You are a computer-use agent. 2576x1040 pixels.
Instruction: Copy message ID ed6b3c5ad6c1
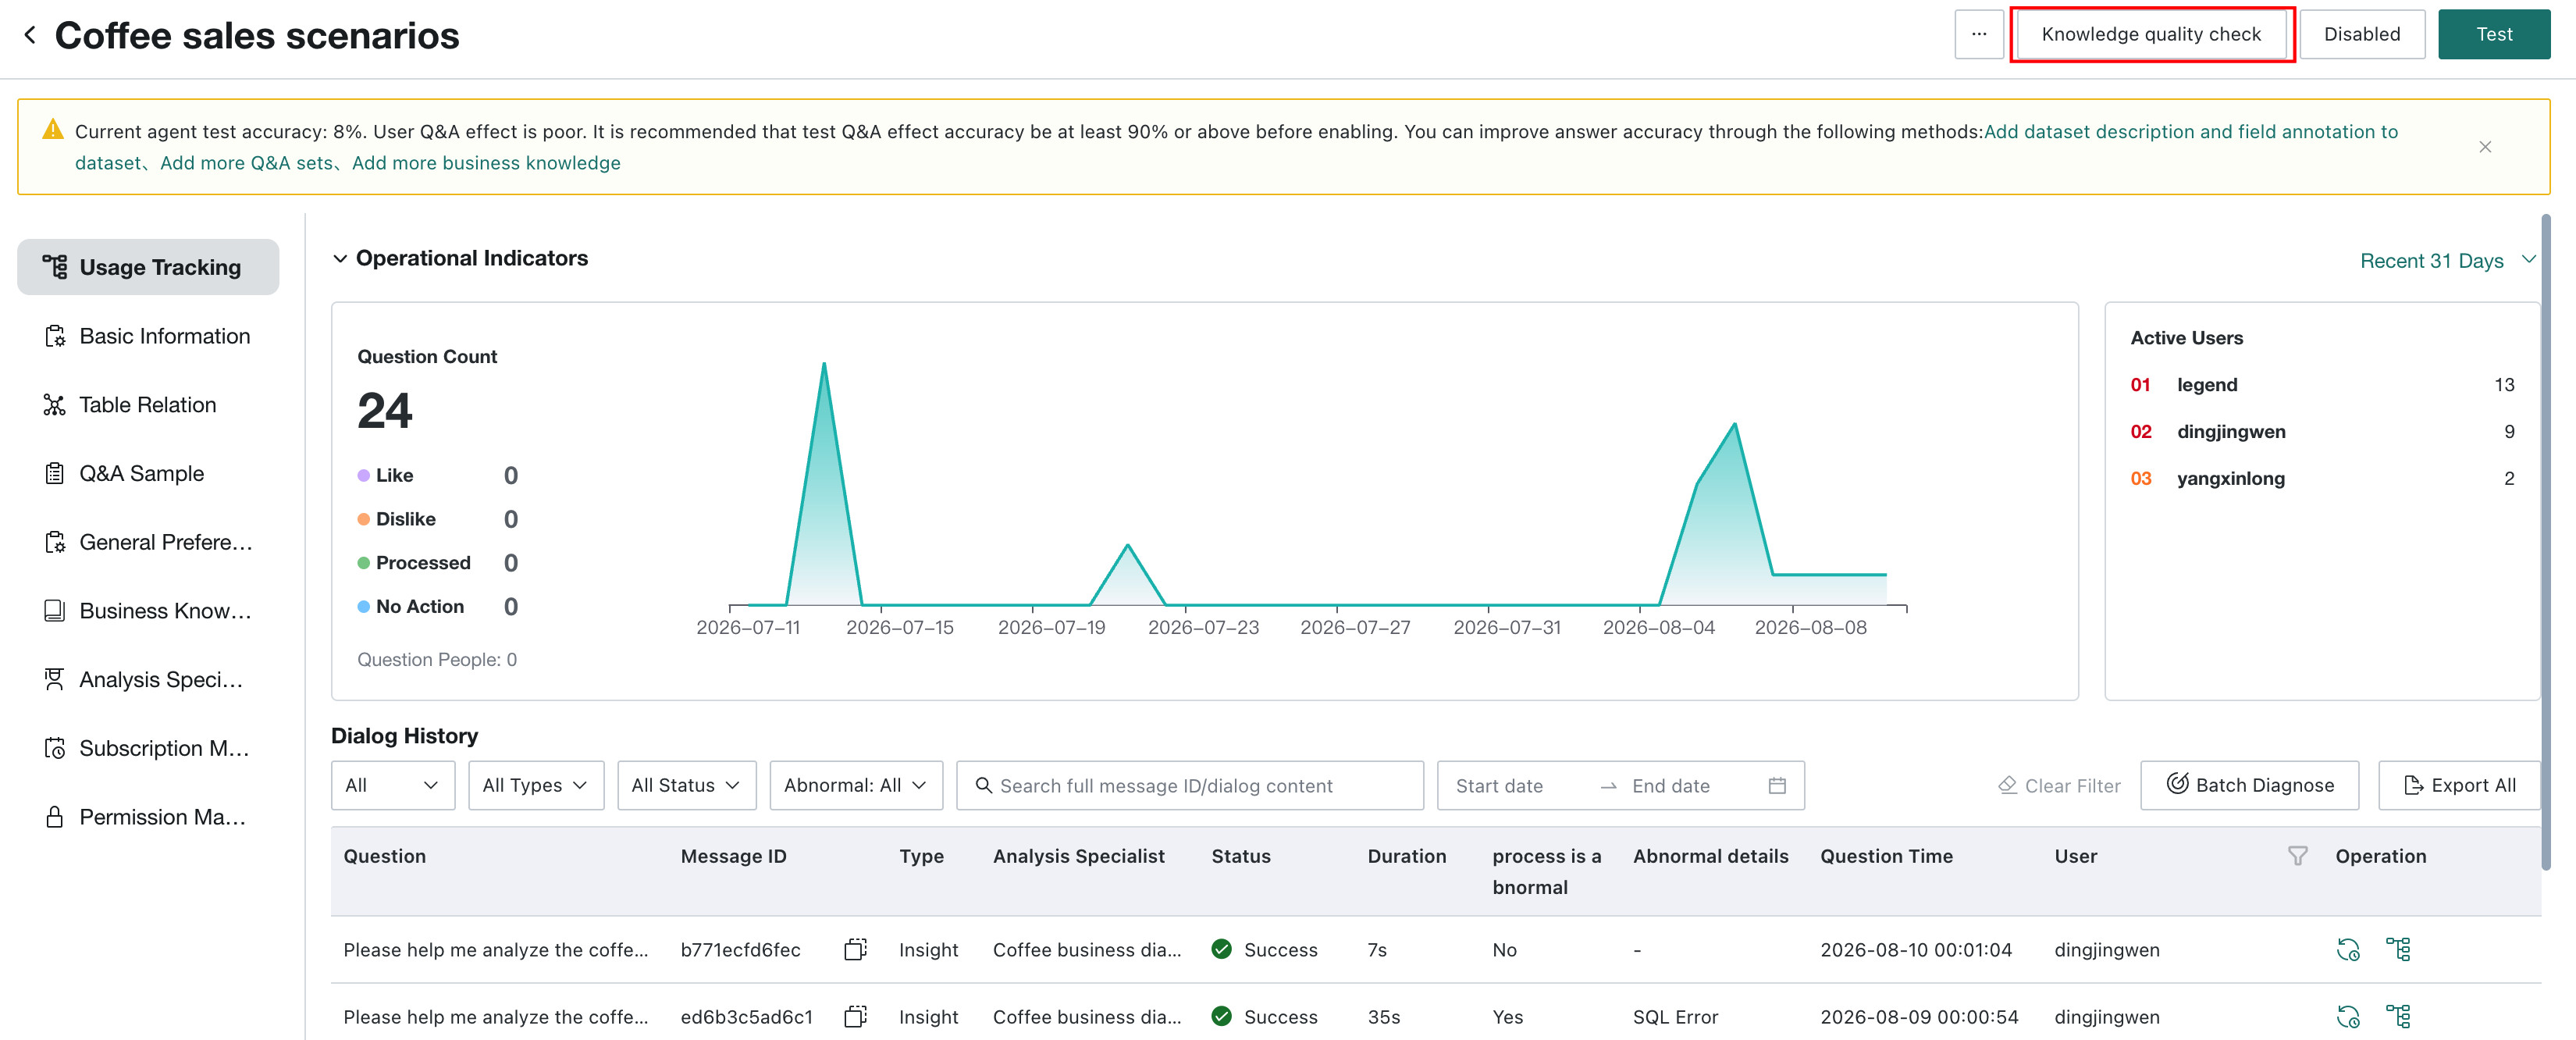coord(855,1016)
